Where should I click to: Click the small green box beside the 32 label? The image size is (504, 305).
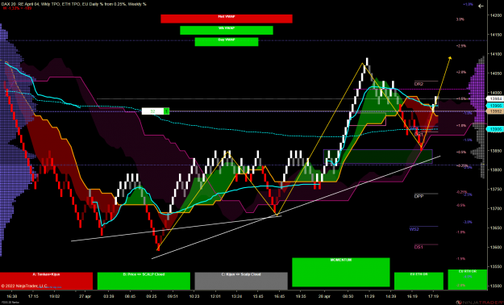pyautogui.click(x=166, y=111)
